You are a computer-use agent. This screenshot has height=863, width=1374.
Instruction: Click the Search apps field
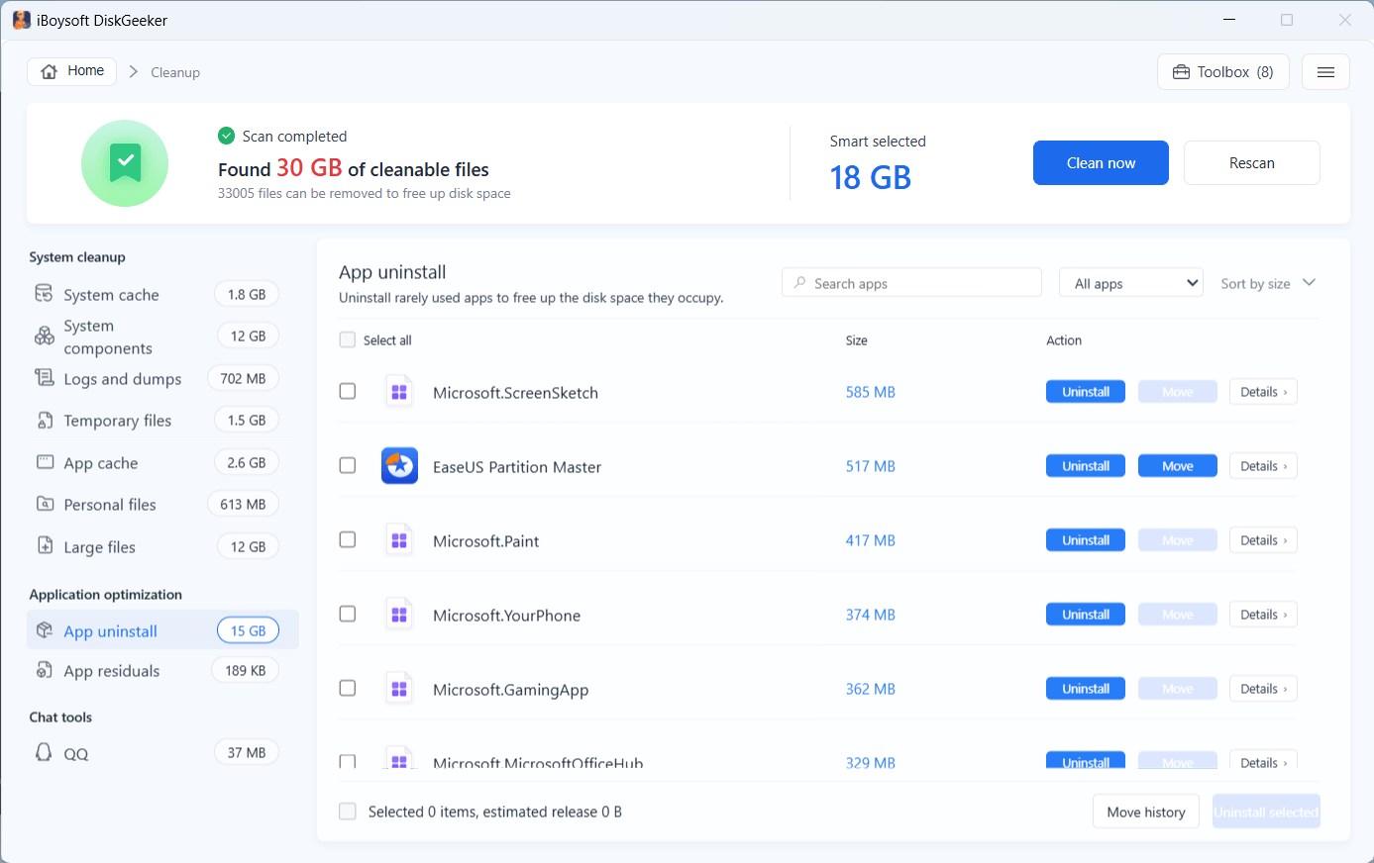(911, 283)
